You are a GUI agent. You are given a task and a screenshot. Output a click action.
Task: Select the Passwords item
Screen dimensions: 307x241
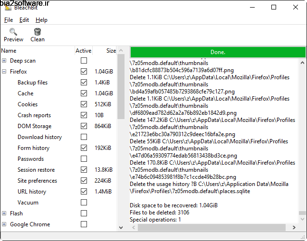pyautogui.click(x=31, y=159)
